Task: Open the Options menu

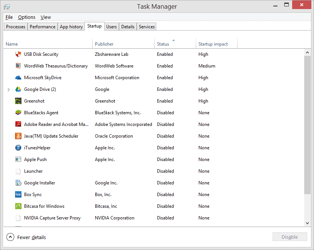Action: click(x=27, y=17)
